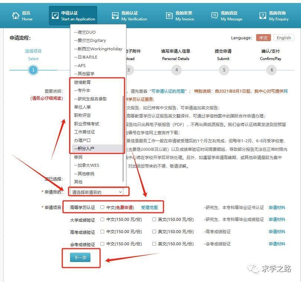Tick 大学成绩验证 英文 checkbox
The image size is (301, 282).
[x=154, y=219]
